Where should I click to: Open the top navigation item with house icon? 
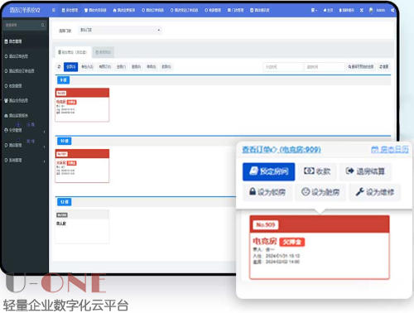click(124, 10)
